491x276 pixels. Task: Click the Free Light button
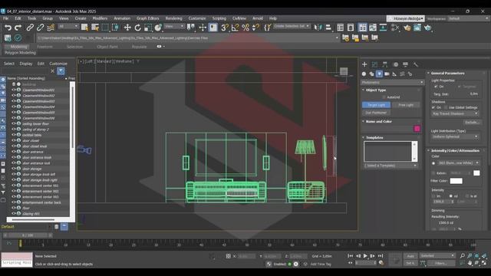(x=406, y=105)
